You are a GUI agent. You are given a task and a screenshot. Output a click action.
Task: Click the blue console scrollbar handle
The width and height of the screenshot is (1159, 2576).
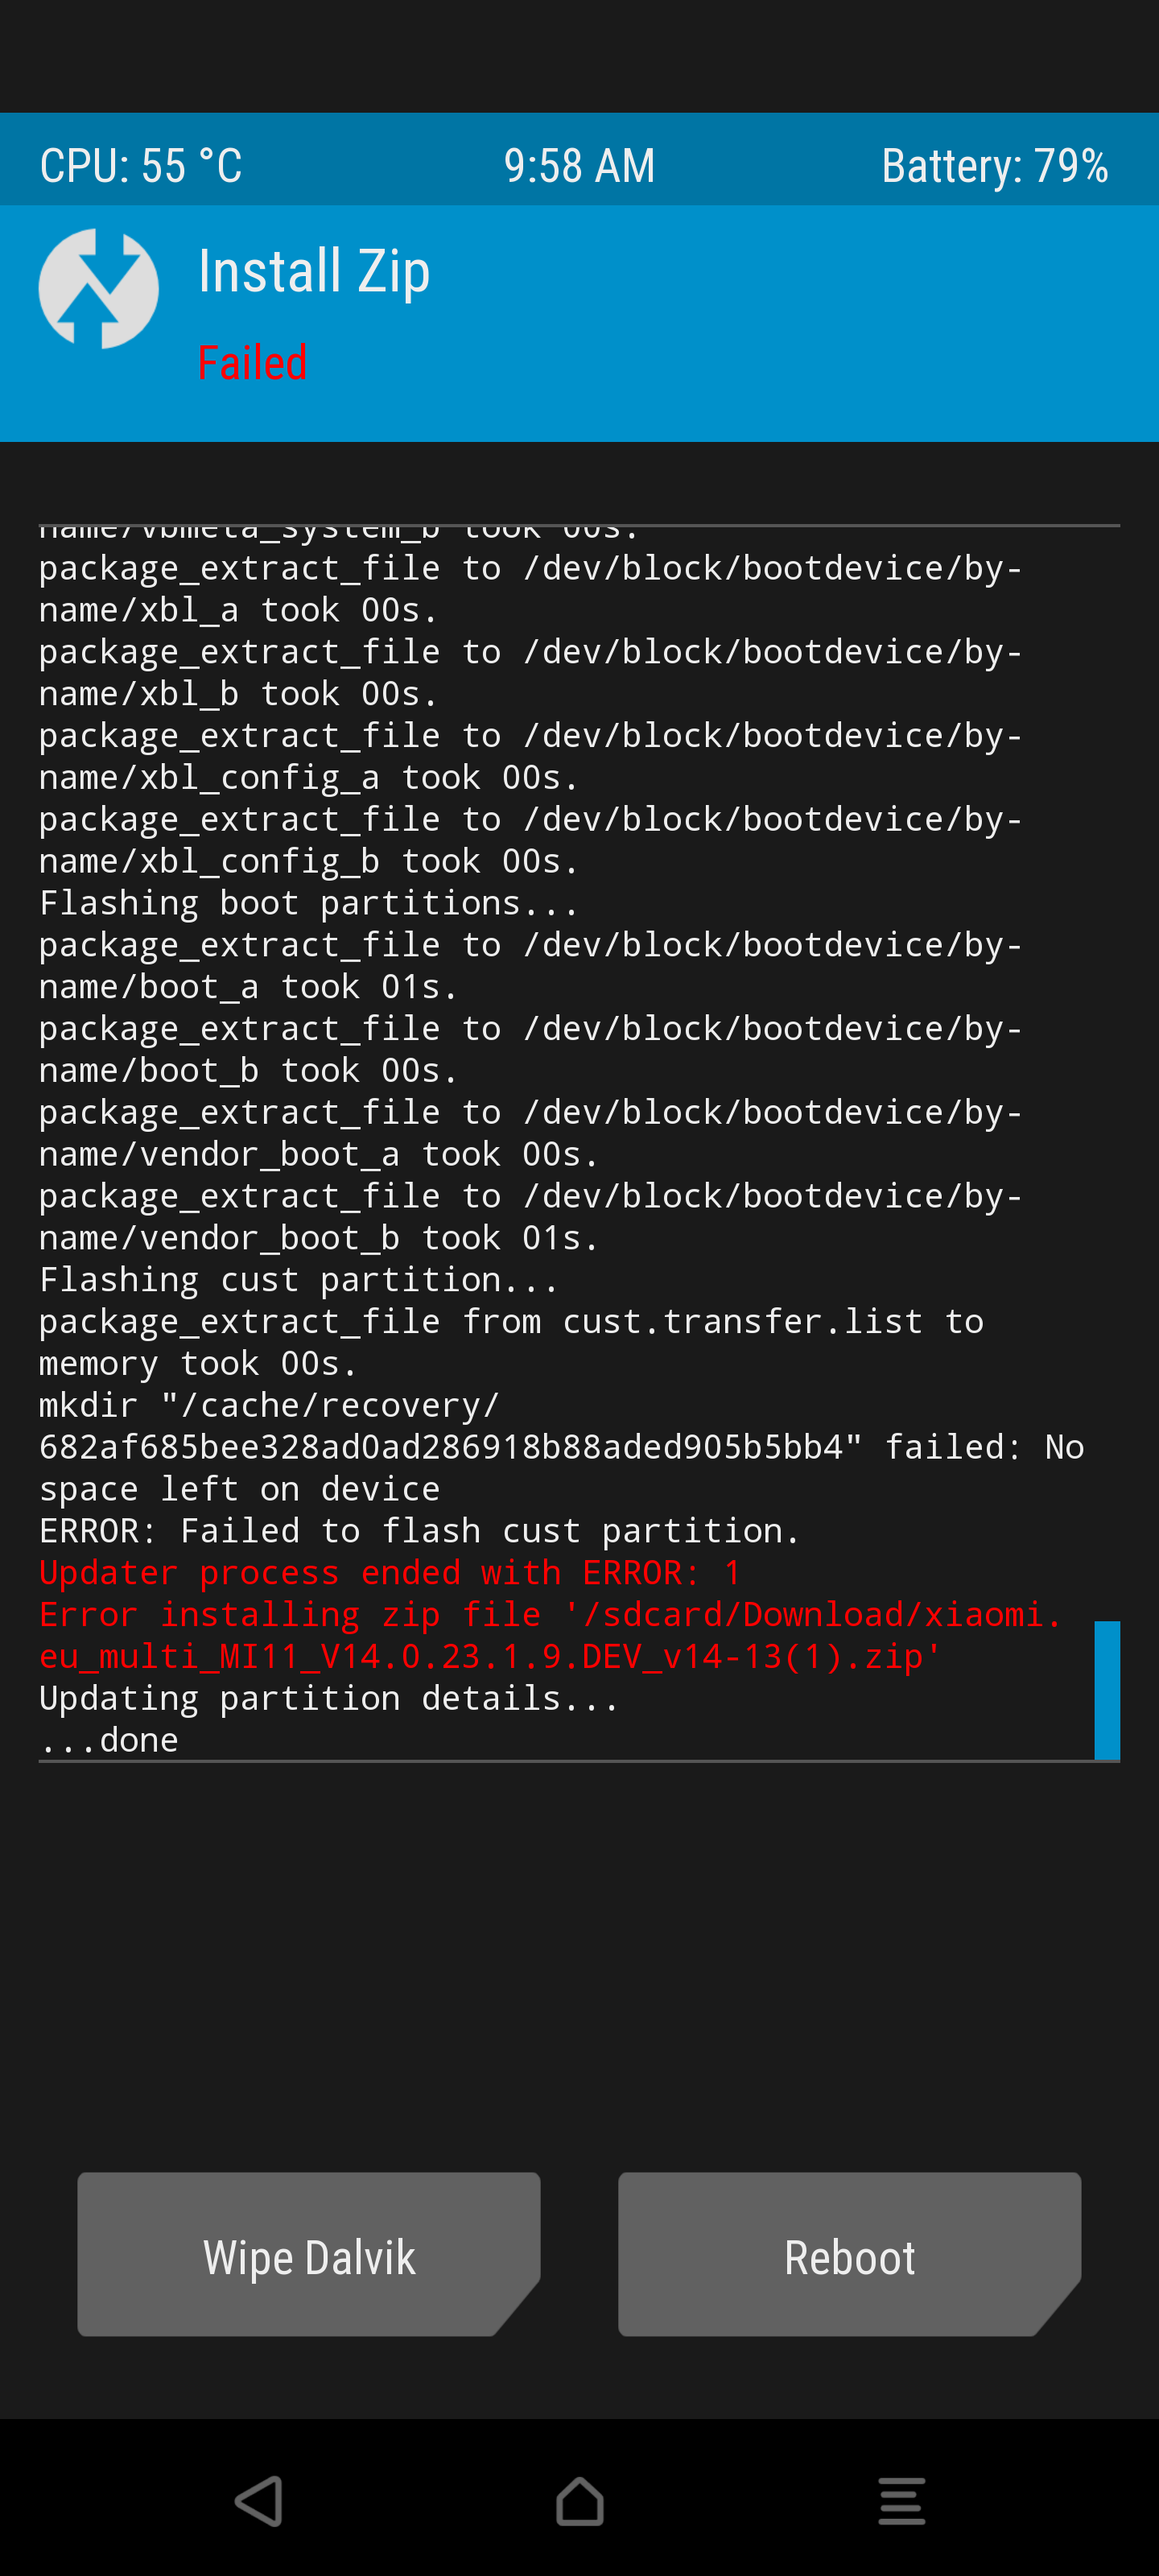click(x=1107, y=1690)
